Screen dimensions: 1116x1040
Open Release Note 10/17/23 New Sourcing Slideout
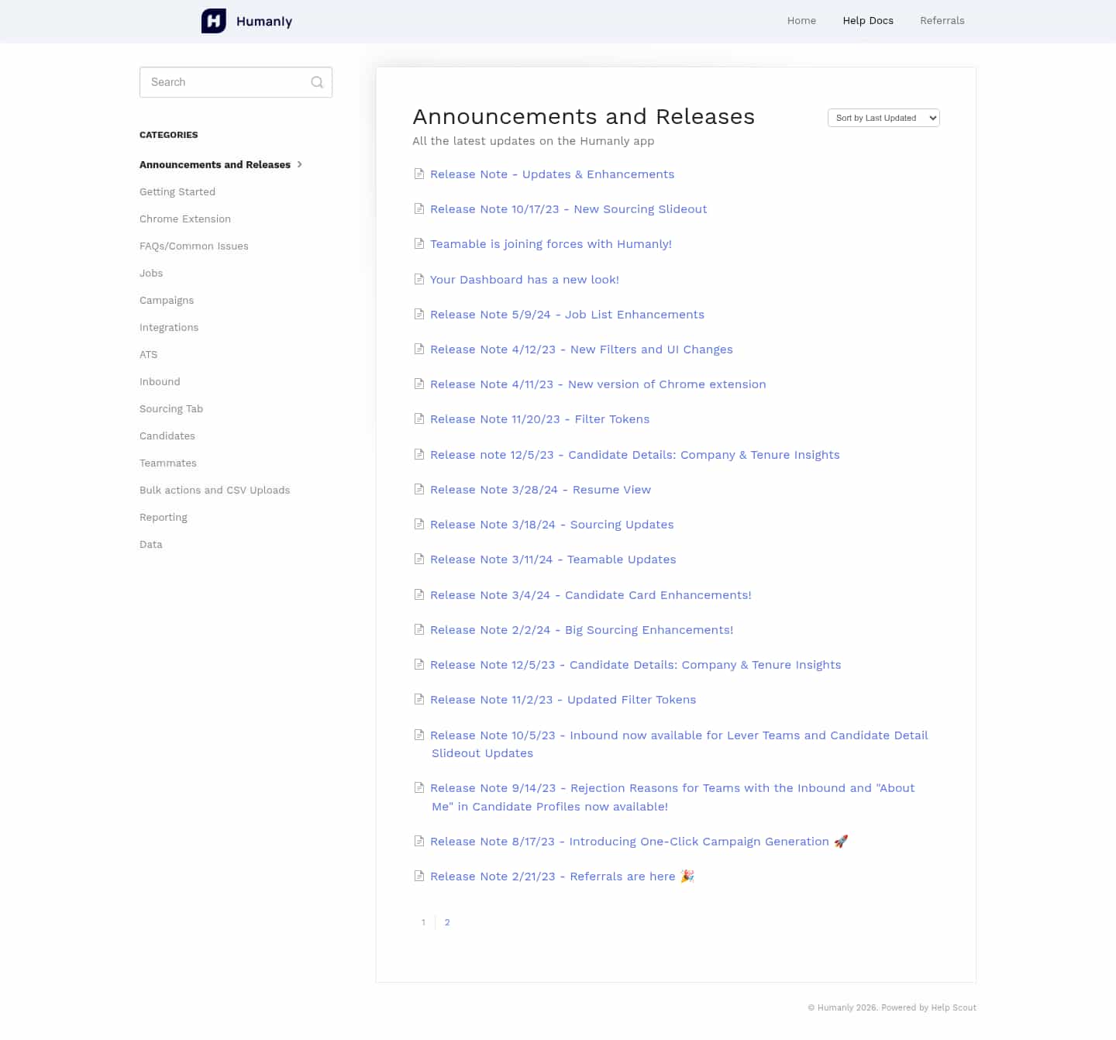(x=569, y=209)
